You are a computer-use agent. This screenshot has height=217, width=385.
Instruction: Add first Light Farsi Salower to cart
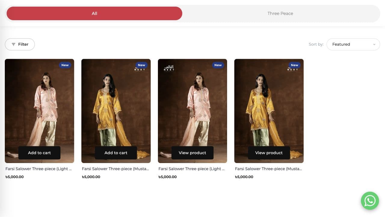(39, 153)
